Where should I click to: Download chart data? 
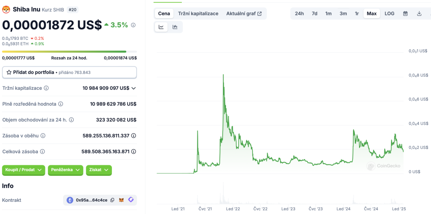pos(419,13)
